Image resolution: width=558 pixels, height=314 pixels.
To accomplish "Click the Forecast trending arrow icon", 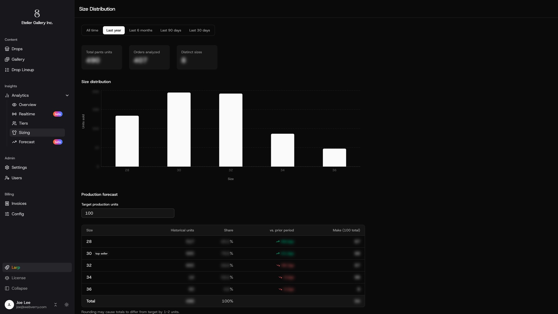I will [14, 142].
